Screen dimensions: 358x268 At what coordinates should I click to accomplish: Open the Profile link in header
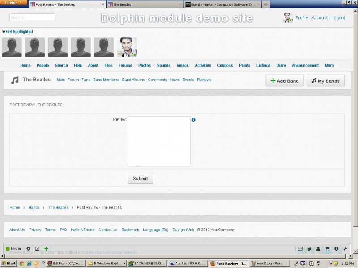302,17
